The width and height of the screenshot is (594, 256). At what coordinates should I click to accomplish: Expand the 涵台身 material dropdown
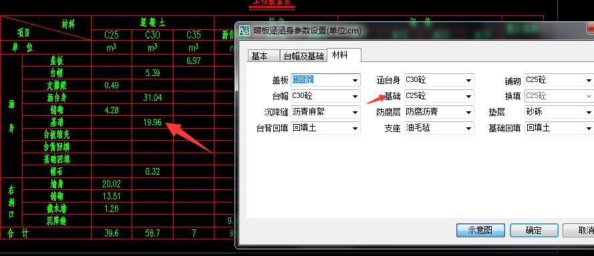[468, 80]
